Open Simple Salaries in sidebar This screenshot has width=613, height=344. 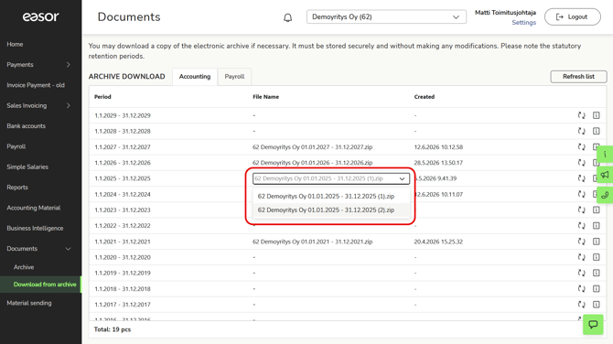27,167
